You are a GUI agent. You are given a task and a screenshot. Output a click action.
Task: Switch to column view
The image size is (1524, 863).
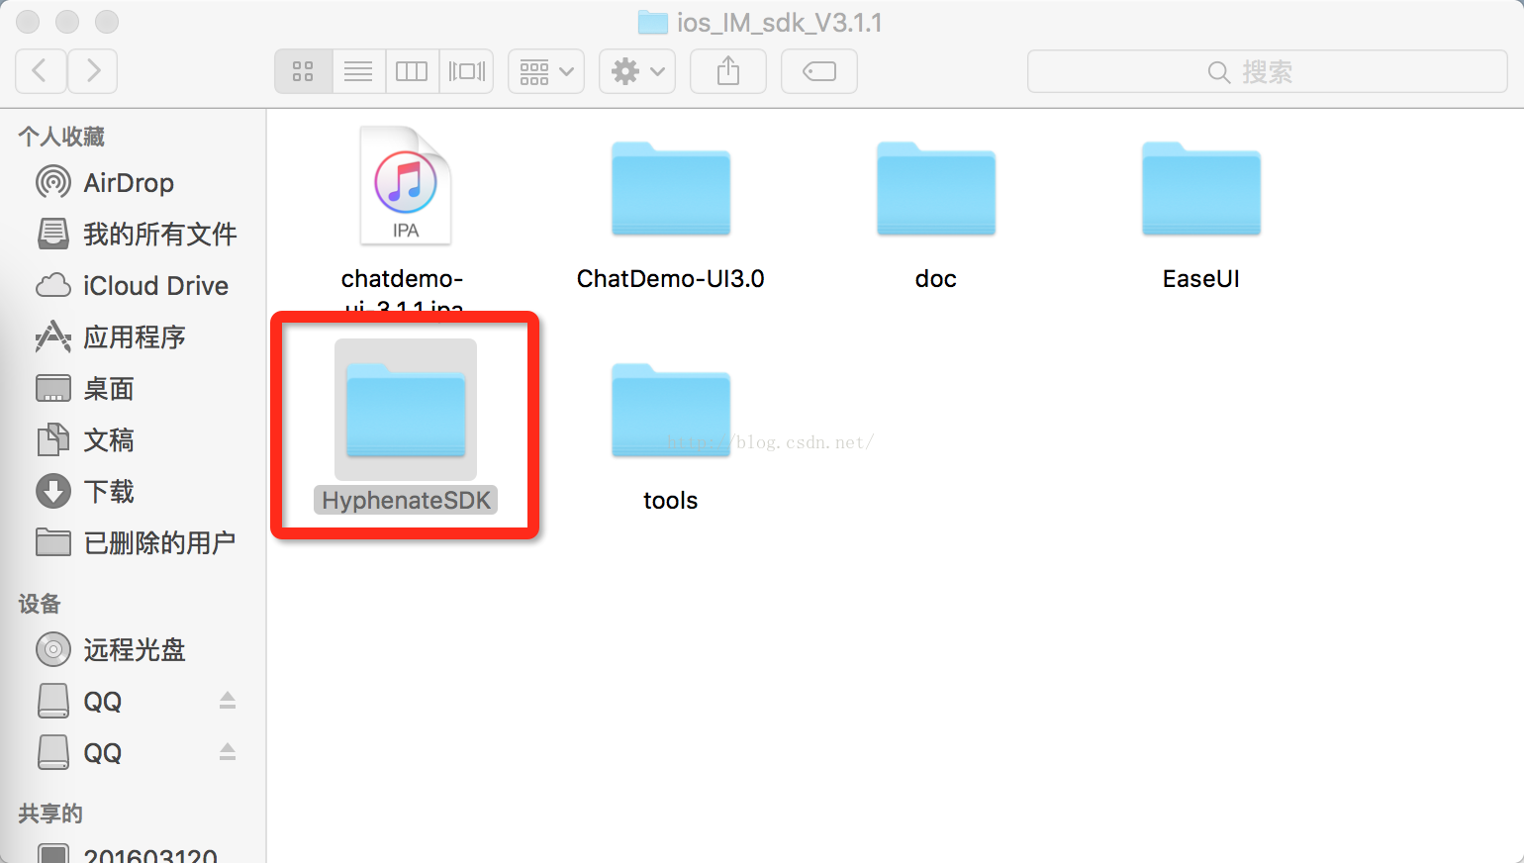pyautogui.click(x=412, y=71)
